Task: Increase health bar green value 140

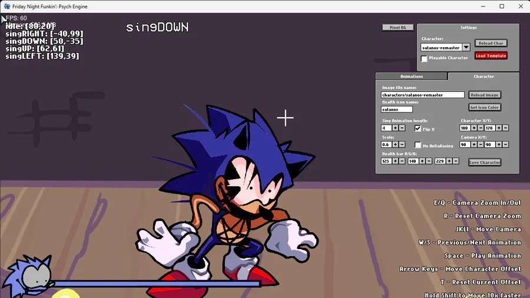Action: (422, 161)
